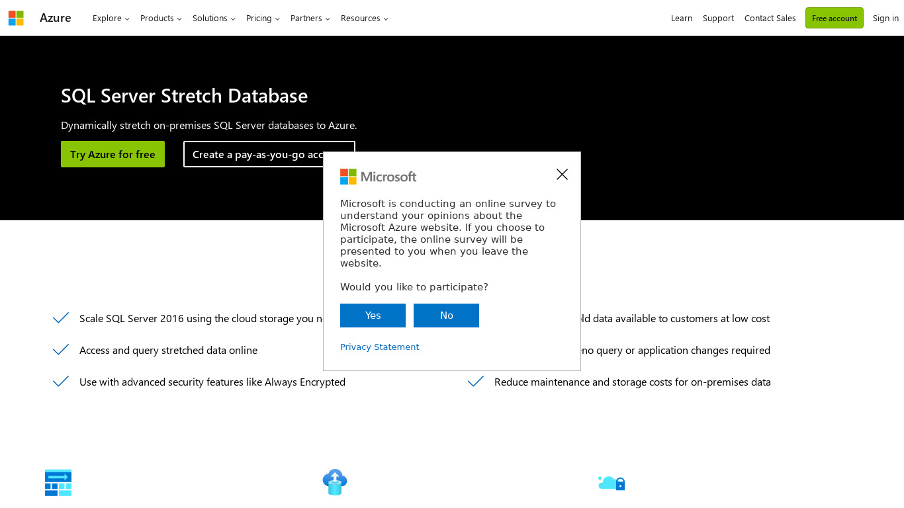Answer Yes to the survey

click(x=373, y=316)
